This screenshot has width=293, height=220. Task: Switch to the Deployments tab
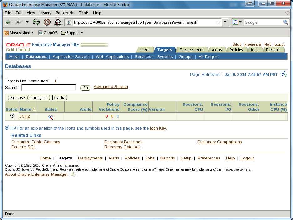tap(191, 50)
